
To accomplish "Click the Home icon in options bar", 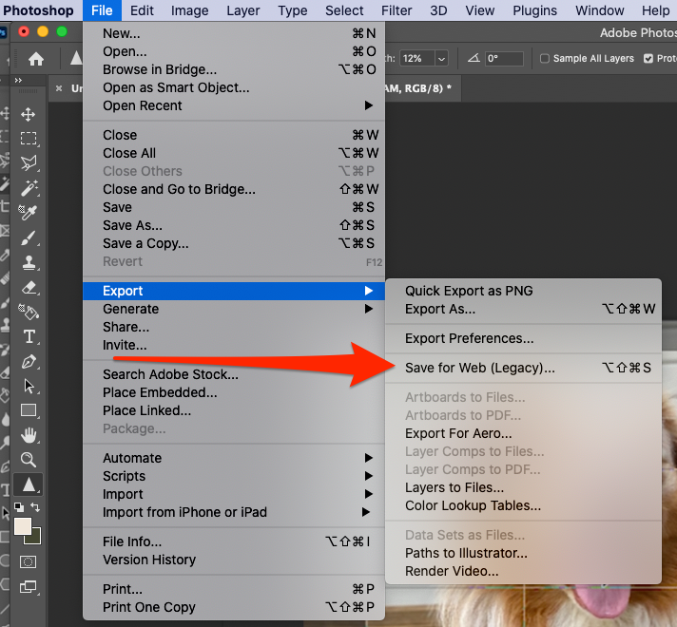I will coord(36,59).
